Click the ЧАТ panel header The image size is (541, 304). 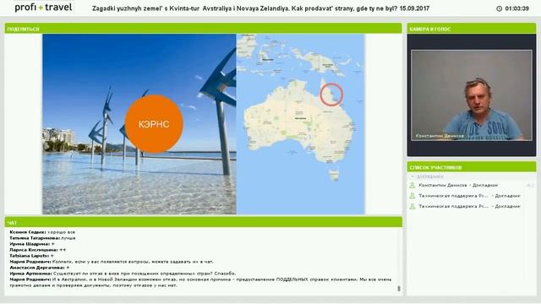coord(203,222)
